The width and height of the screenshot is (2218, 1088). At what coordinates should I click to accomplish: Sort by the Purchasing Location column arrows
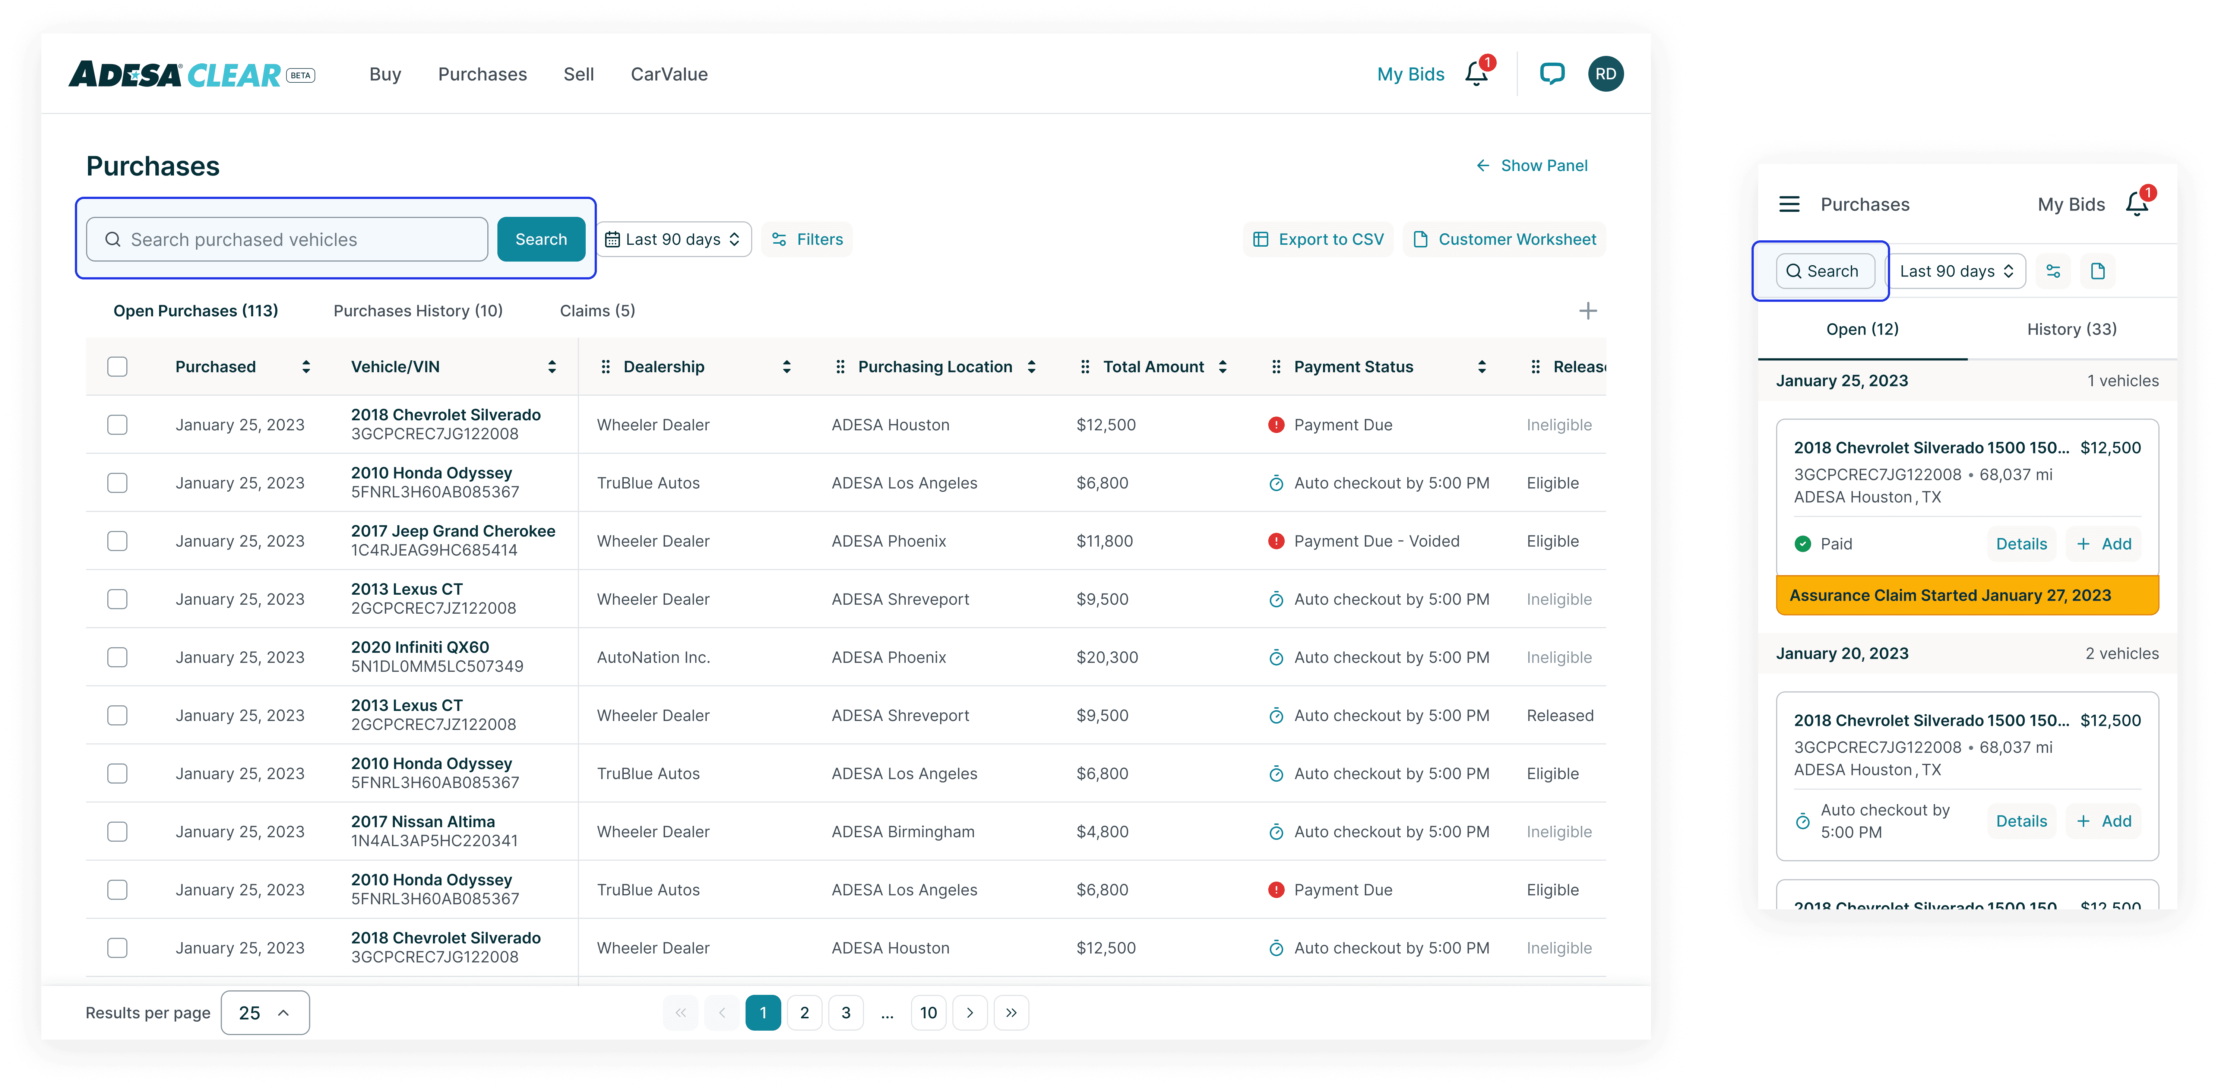pyautogui.click(x=1032, y=367)
